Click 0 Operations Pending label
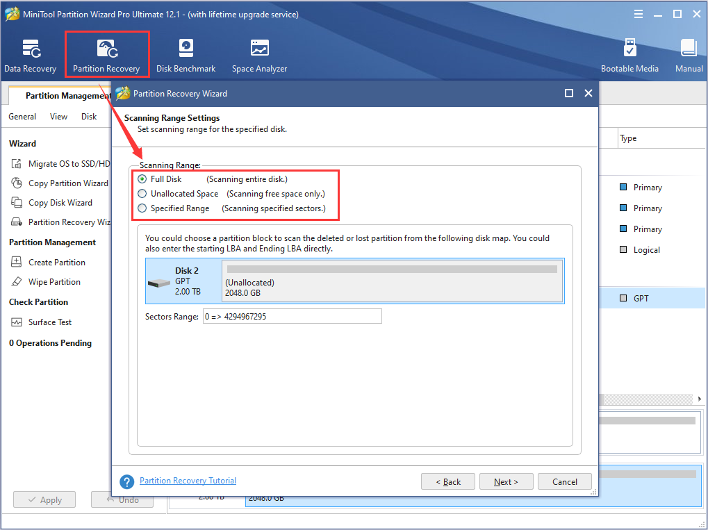The height and width of the screenshot is (530, 708). point(50,343)
